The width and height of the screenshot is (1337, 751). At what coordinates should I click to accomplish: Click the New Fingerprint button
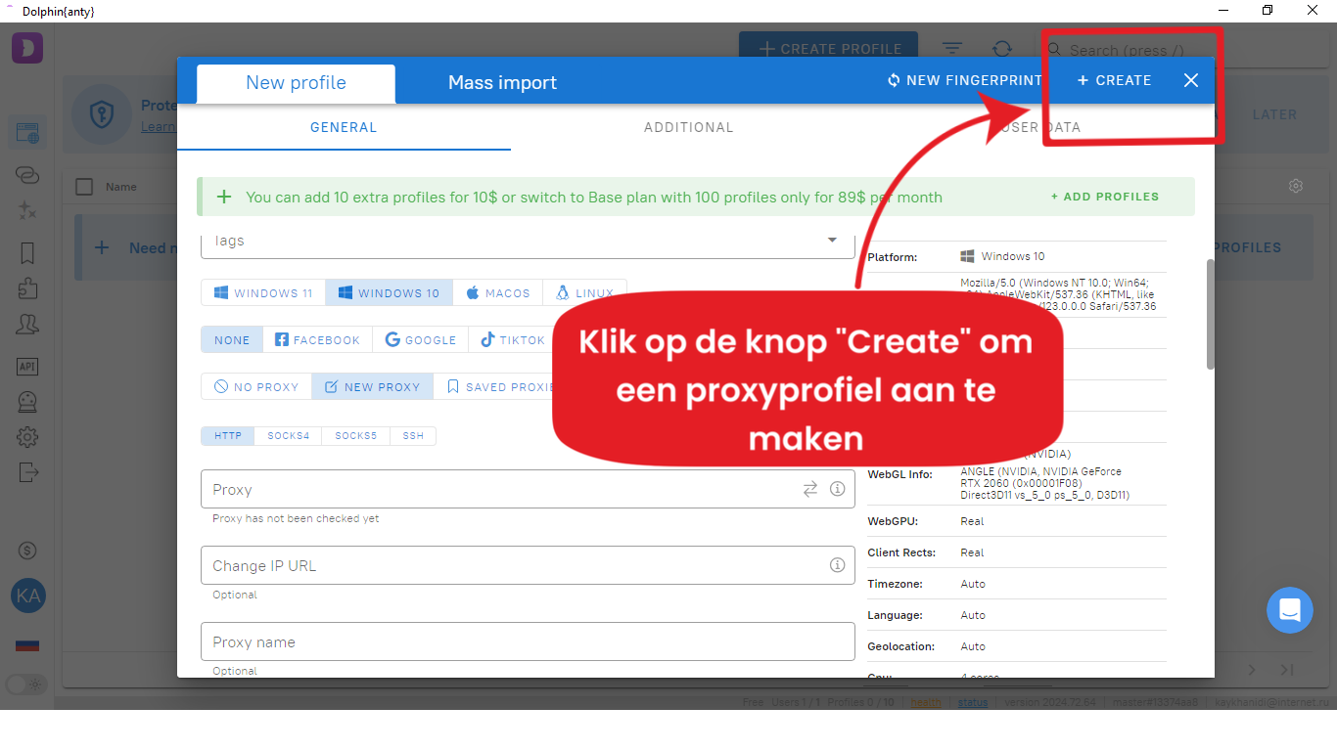point(964,80)
